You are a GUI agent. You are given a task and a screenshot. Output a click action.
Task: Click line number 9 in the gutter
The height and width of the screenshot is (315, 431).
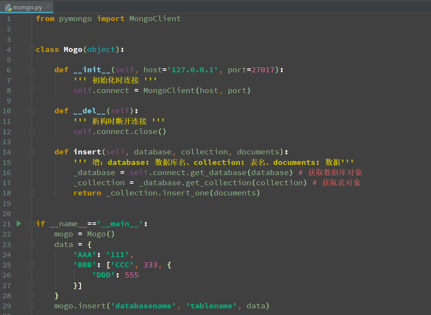pos(9,101)
